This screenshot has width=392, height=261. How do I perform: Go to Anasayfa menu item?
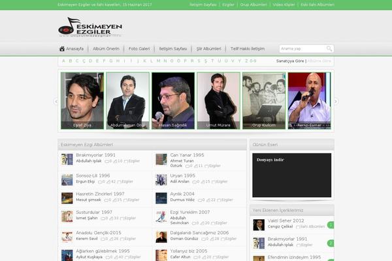point(74,49)
